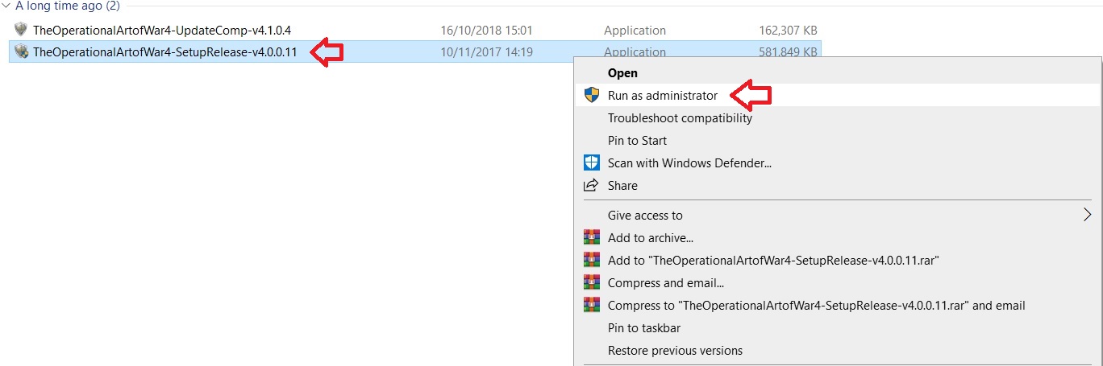Select Add to archive... entry

coord(651,238)
